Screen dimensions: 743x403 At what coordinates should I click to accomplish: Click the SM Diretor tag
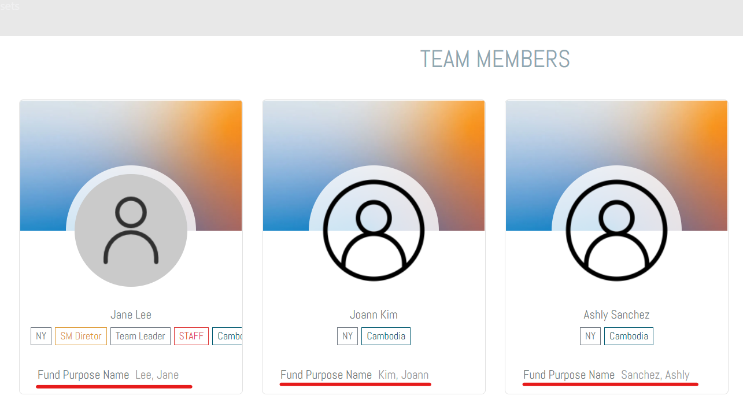[x=81, y=336]
